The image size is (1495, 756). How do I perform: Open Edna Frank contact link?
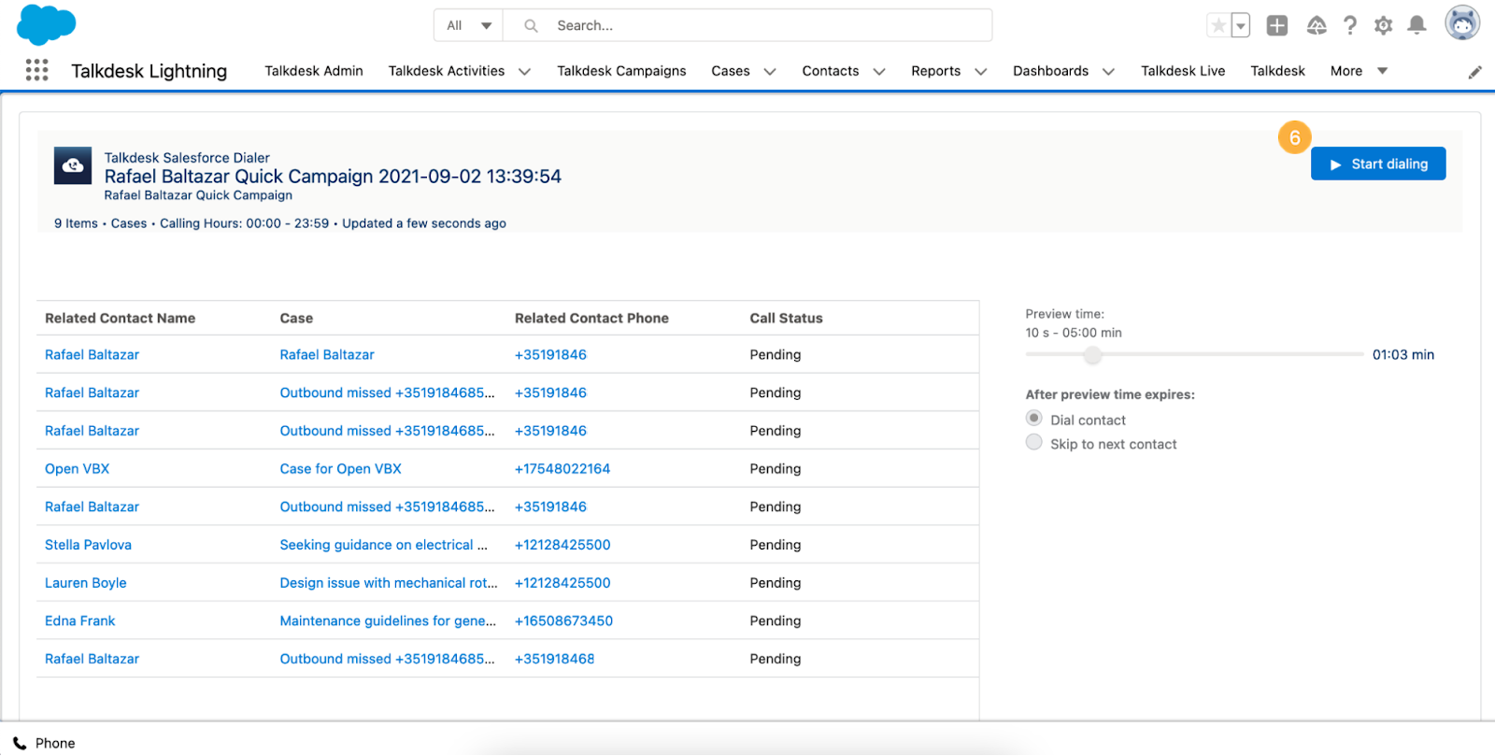[x=79, y=620]
